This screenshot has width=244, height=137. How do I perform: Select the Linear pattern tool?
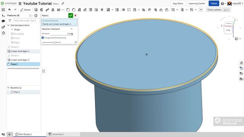[108, 10]
